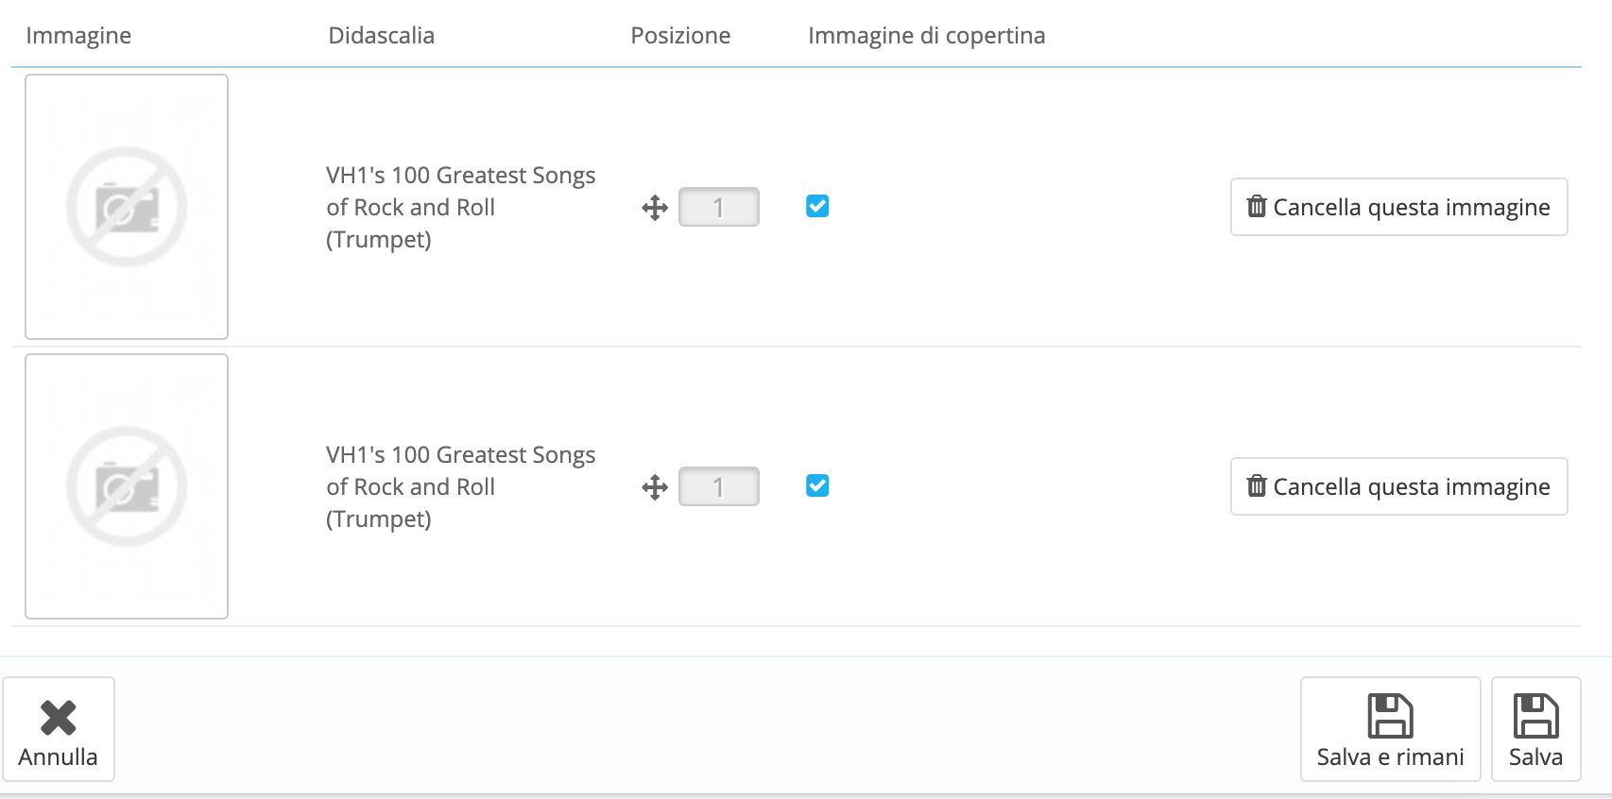Click the floppy disk icon above Salva

coord(1535,716)
